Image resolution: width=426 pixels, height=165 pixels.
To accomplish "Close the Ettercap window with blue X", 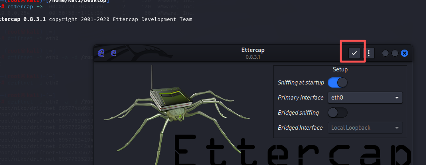I will pos(405,53).
